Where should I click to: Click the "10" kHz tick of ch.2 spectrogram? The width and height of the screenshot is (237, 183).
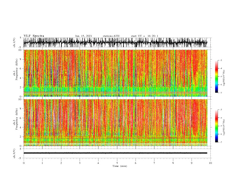(20, 99)
